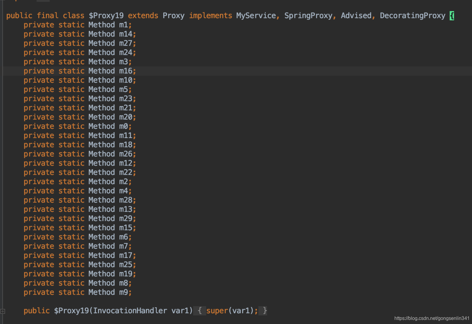This screenshot has width=472, height=324.
Task: Click field m11
Action: [x=125, y=136]
